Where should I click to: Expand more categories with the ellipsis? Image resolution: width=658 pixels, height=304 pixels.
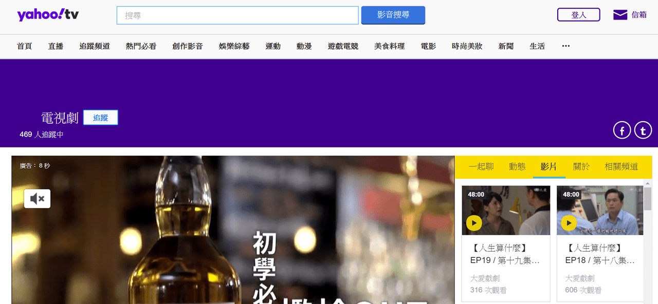[x=566, y=46]
